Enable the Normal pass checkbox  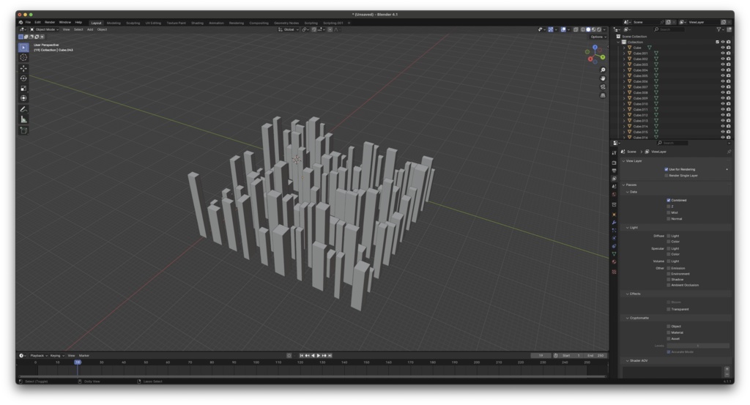coord(669,219)
